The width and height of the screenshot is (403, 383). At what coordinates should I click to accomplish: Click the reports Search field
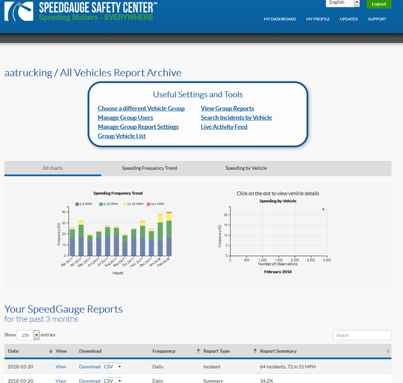pyautogui.click(x=362, y=335)
